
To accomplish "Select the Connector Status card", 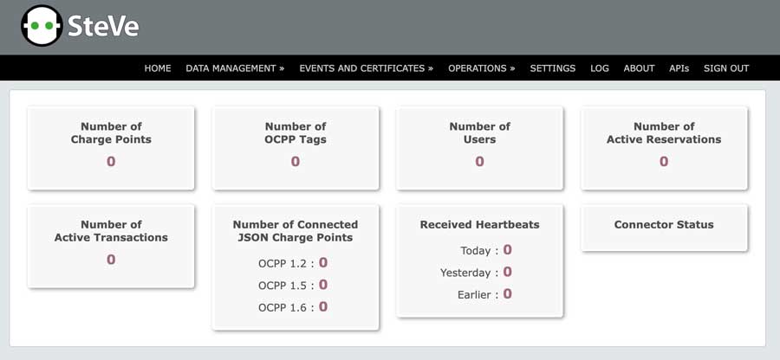I will (664, 225).
